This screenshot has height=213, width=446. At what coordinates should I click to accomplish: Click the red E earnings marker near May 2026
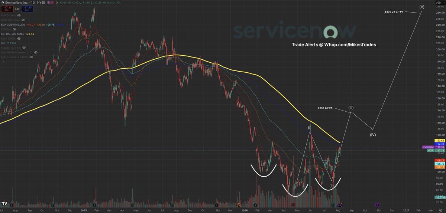[x=293, y=205]
